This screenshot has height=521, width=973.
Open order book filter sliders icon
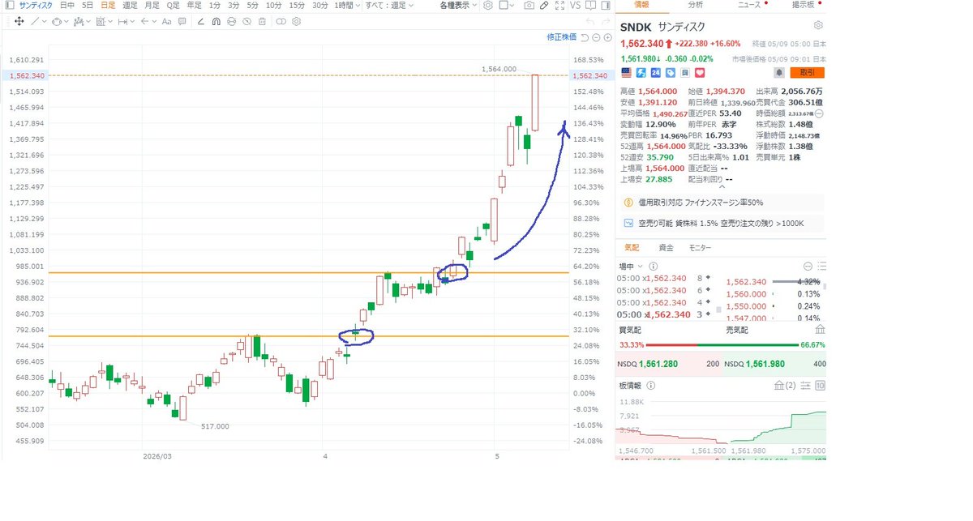[805, 385]
